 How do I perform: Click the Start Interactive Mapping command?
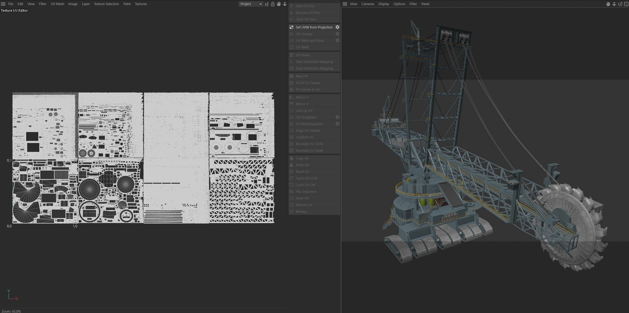pos(314,62)
